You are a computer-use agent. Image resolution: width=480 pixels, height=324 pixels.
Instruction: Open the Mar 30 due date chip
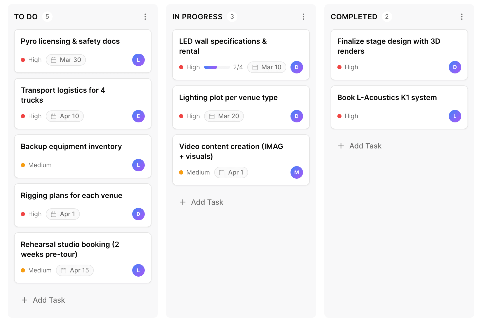coord(66,60)
